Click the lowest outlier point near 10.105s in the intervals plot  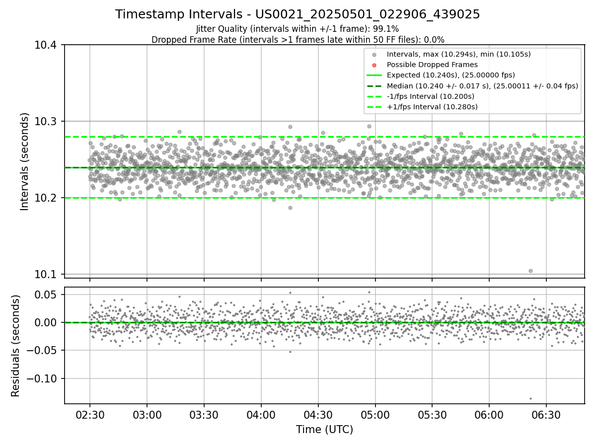530,271
